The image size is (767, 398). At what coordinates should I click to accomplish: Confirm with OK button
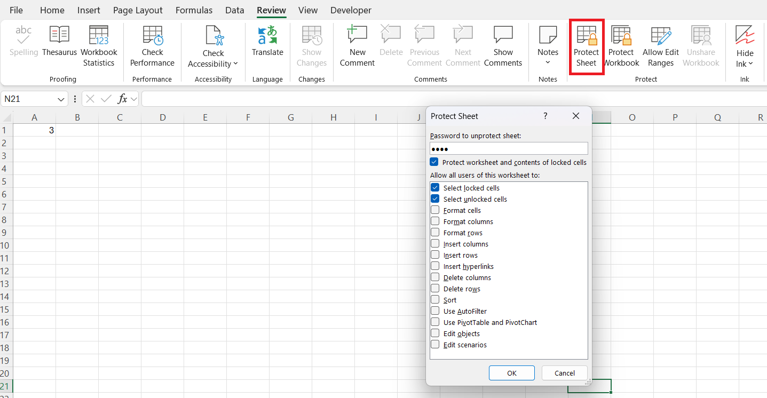(x=512, y=373)
